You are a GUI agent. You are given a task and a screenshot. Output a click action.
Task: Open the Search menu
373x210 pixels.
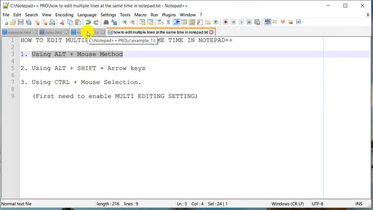(31, 15)
